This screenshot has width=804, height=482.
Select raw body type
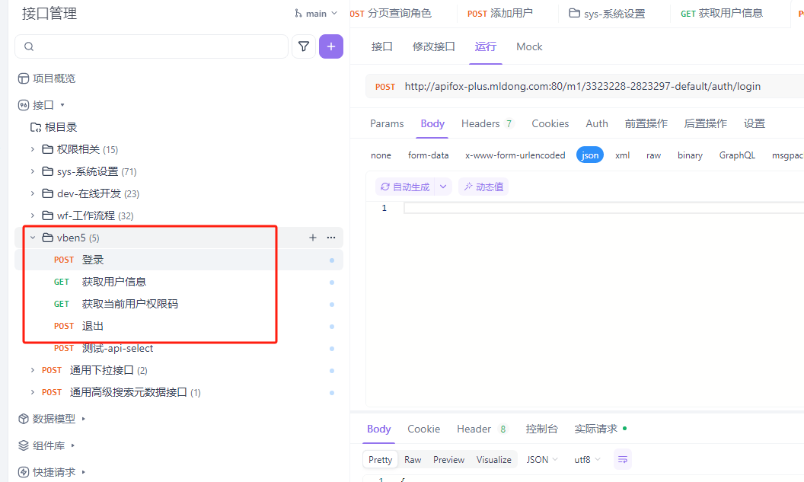point(654,155)
